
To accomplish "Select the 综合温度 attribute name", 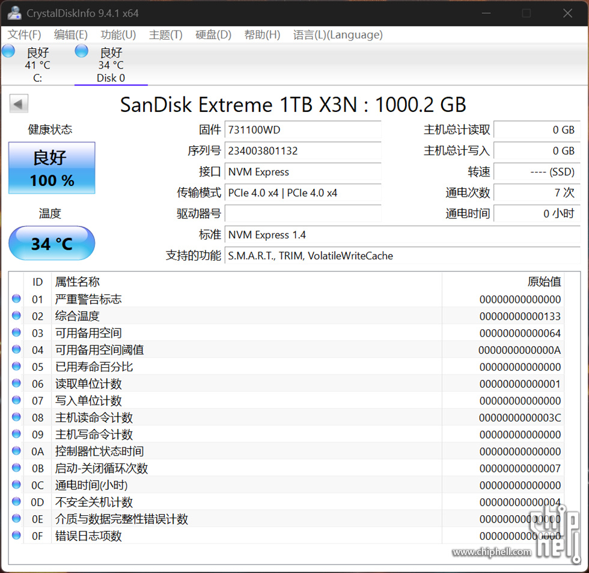I will (x=78, y=316).
